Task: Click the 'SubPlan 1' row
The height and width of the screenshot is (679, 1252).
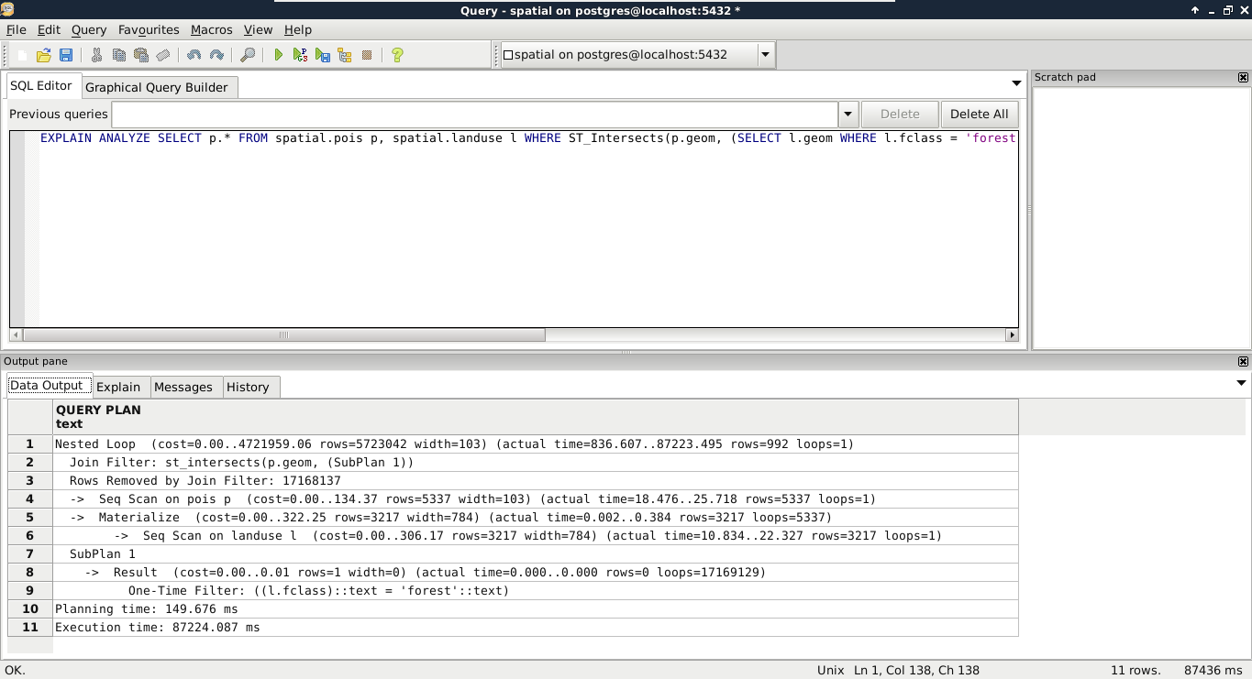Action: (x=536, y=554)
